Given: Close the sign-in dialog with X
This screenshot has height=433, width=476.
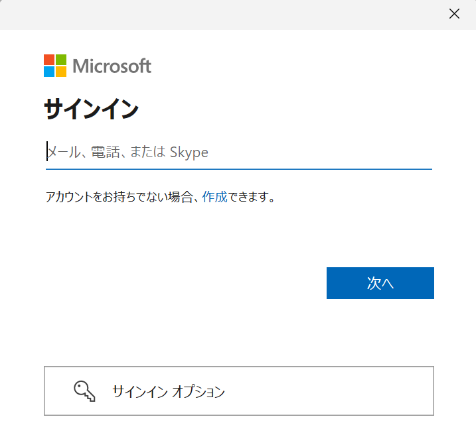Looking at the screenshot, I should click(x=454, y=14).
